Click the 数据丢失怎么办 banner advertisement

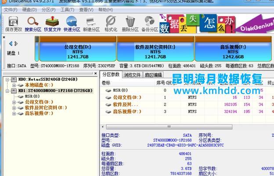click(216, 24)
